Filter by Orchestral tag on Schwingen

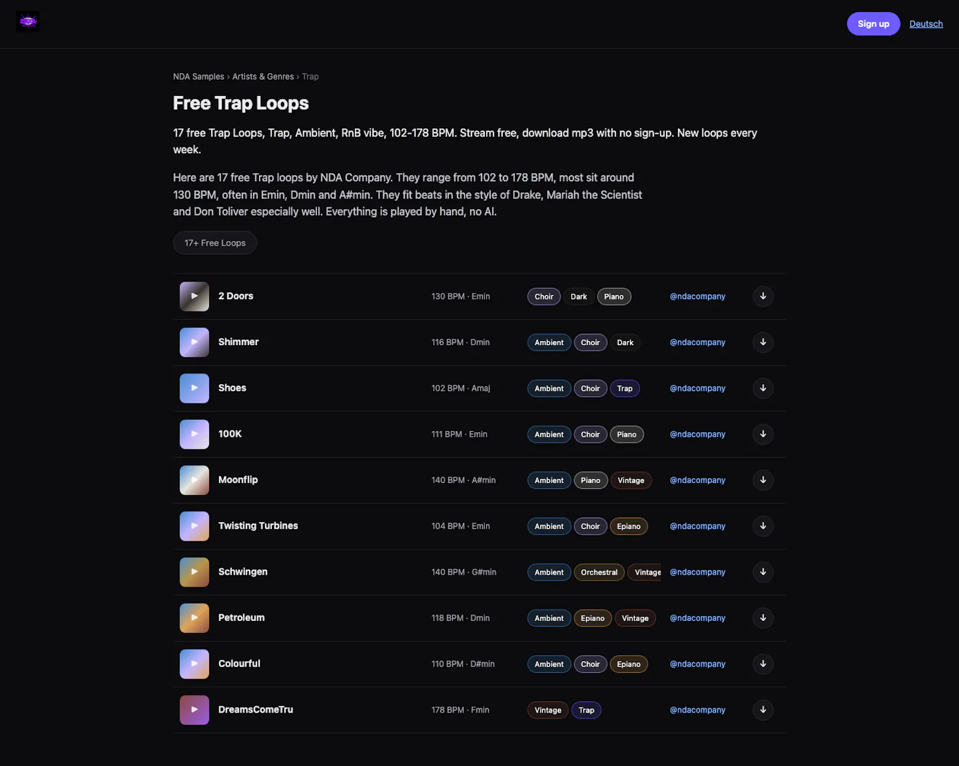[599, 572]
